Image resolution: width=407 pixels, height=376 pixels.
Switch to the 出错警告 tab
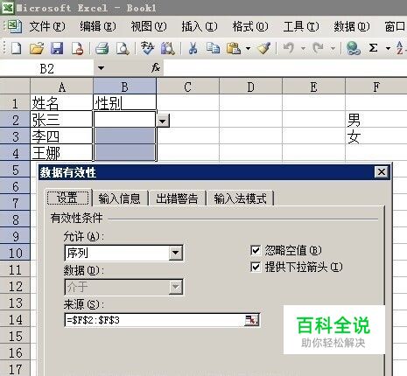177,198
